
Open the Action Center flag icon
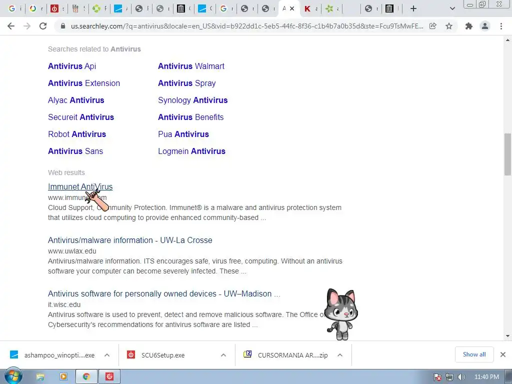click(437, 377)
